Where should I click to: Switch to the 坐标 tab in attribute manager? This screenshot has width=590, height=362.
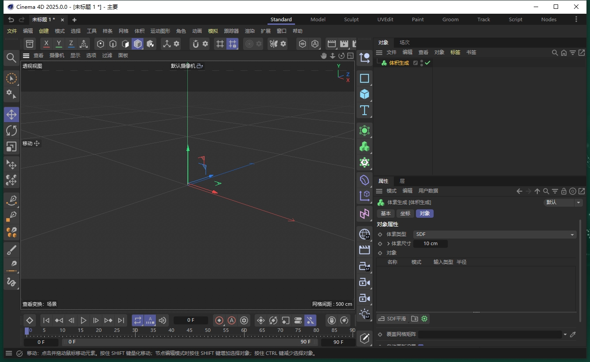405,213
